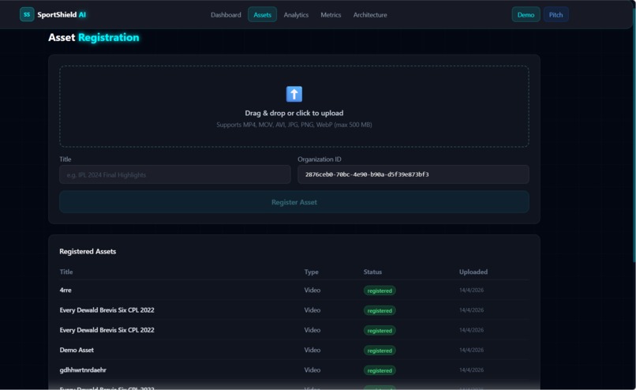This screenshot has height=390, width=636.
Task: Click registered badge in Demo Asset row
Action: point(380,351)
